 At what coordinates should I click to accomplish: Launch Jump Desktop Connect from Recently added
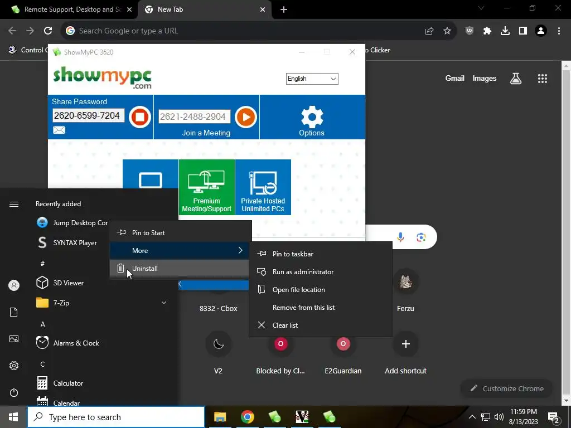[x=72, y=223]
